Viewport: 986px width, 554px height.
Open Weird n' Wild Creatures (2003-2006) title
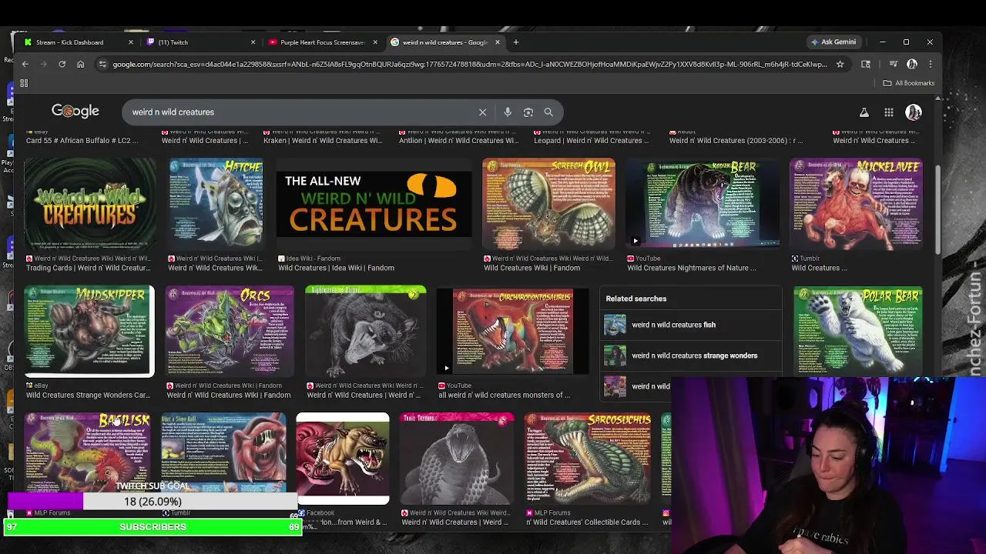coord(736,140)
